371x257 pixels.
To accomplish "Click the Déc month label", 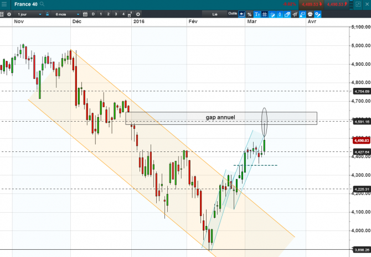I will 76,22.
